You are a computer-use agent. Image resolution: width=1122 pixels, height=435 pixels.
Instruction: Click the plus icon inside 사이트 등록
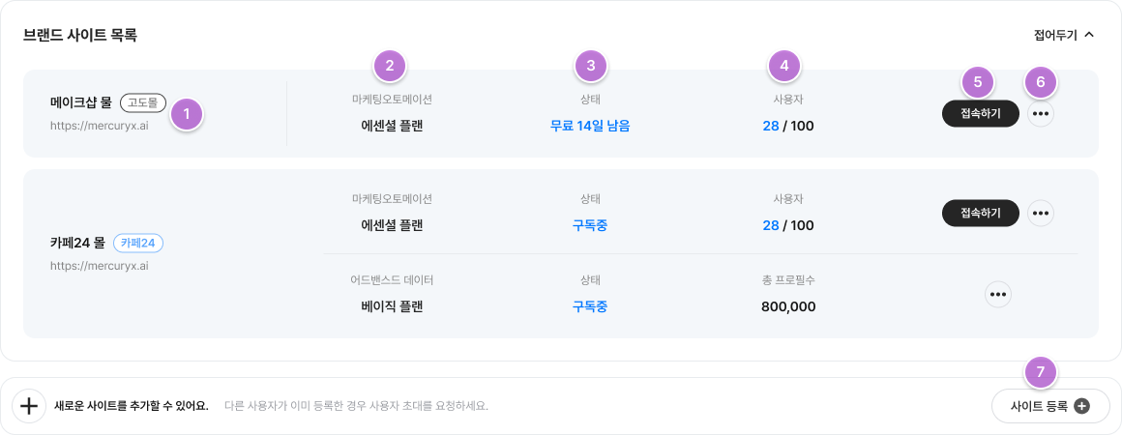click(1082, 406)
